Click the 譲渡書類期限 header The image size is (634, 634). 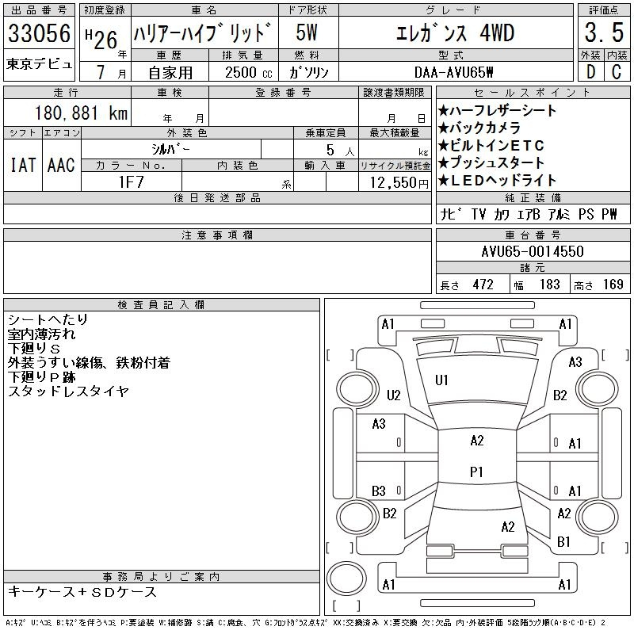click(394, 93)
